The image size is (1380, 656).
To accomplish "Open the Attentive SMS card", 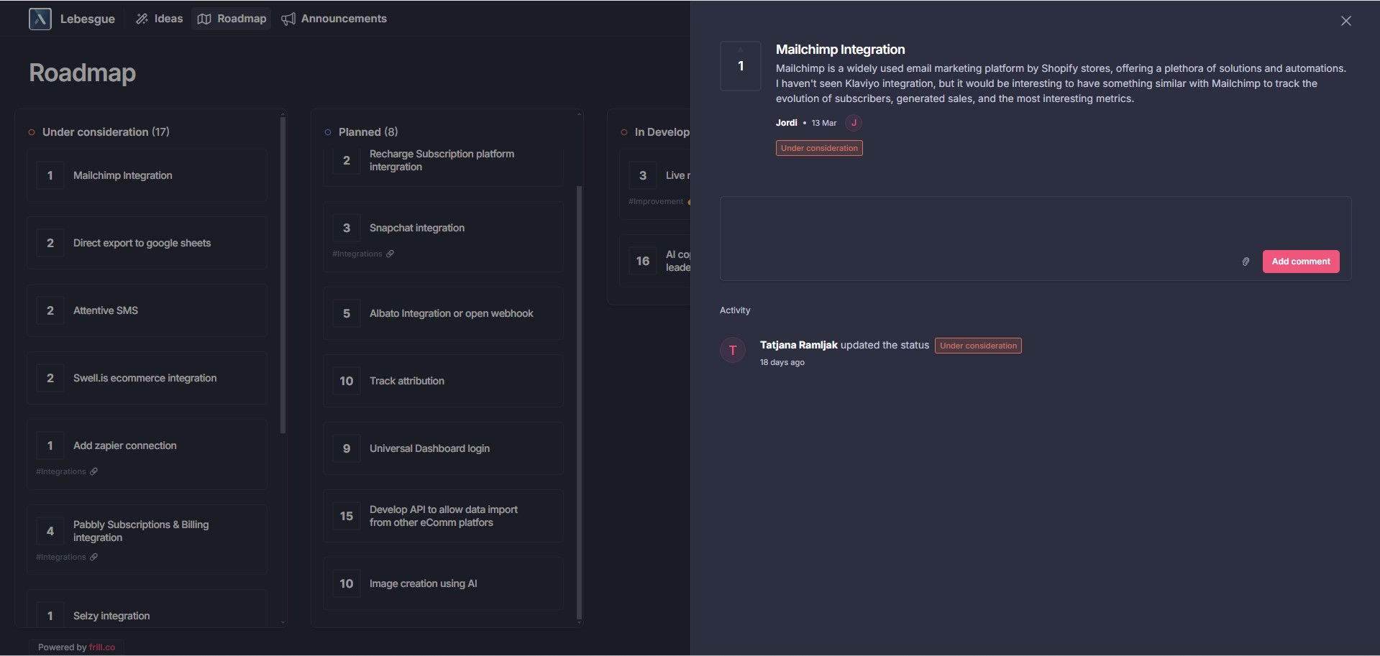I will coord(147,310).
